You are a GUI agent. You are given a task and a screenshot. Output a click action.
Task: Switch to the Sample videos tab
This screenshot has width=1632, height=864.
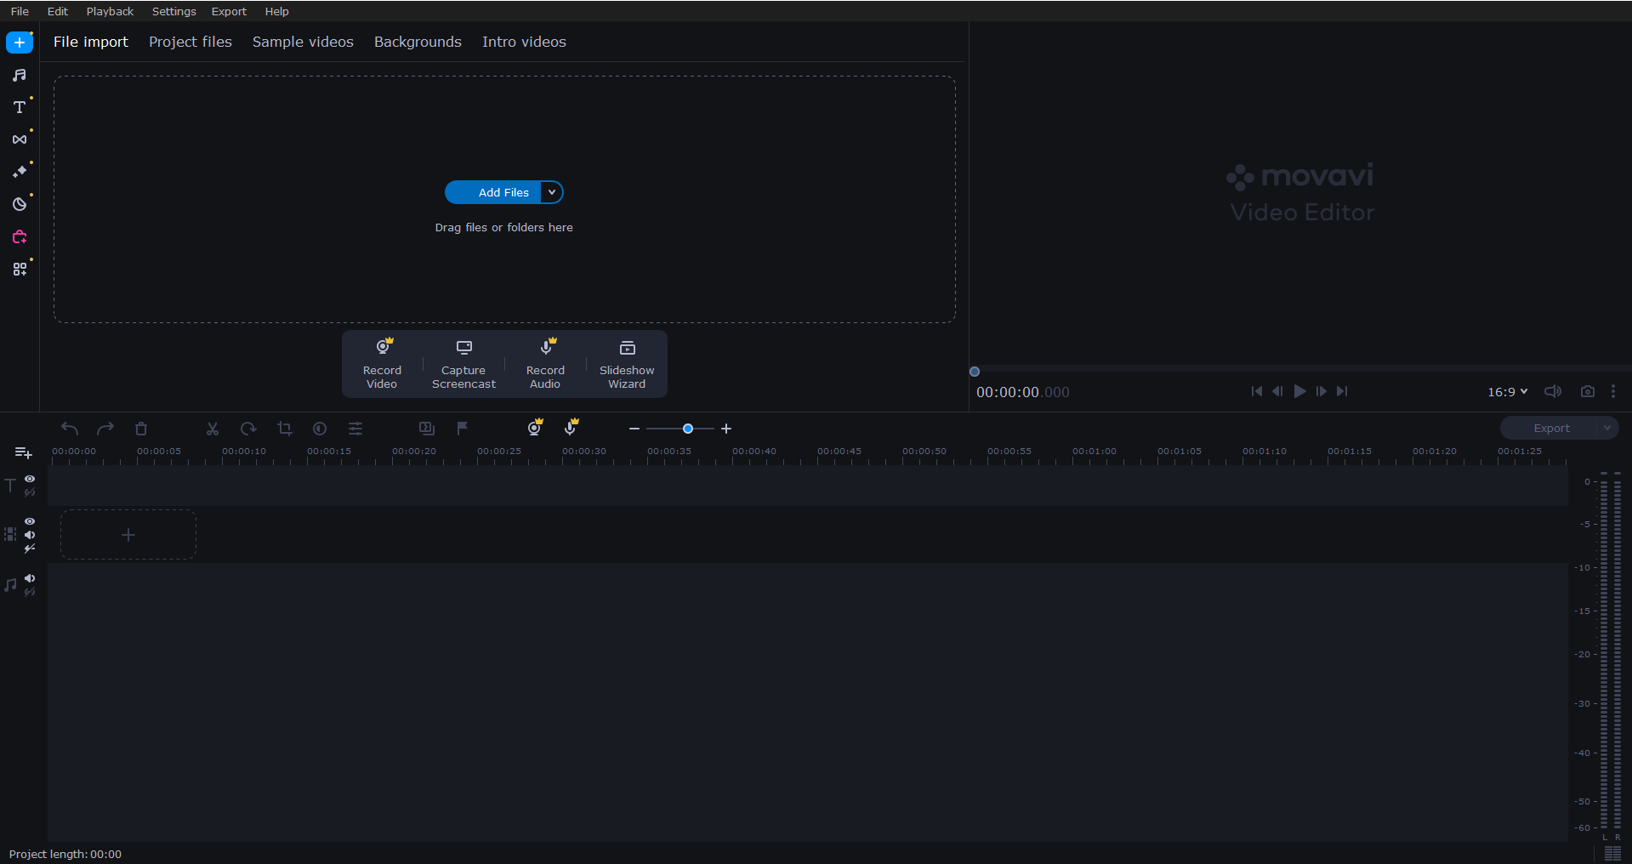[x=302, y=42]
